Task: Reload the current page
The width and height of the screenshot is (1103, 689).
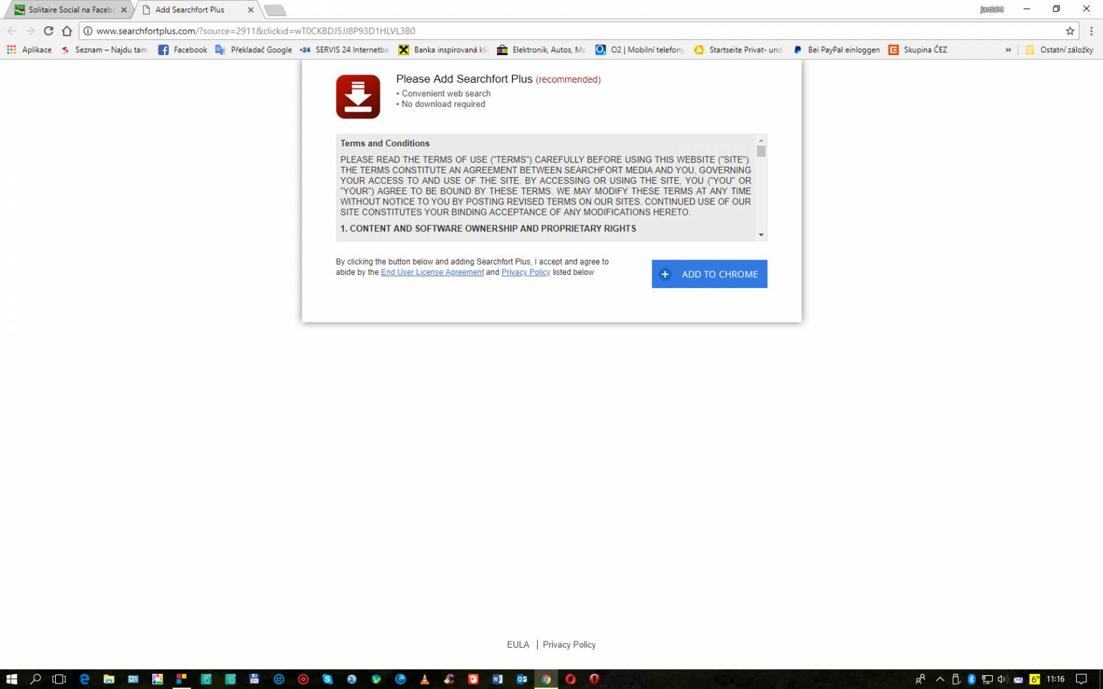Action: (48, 30)
